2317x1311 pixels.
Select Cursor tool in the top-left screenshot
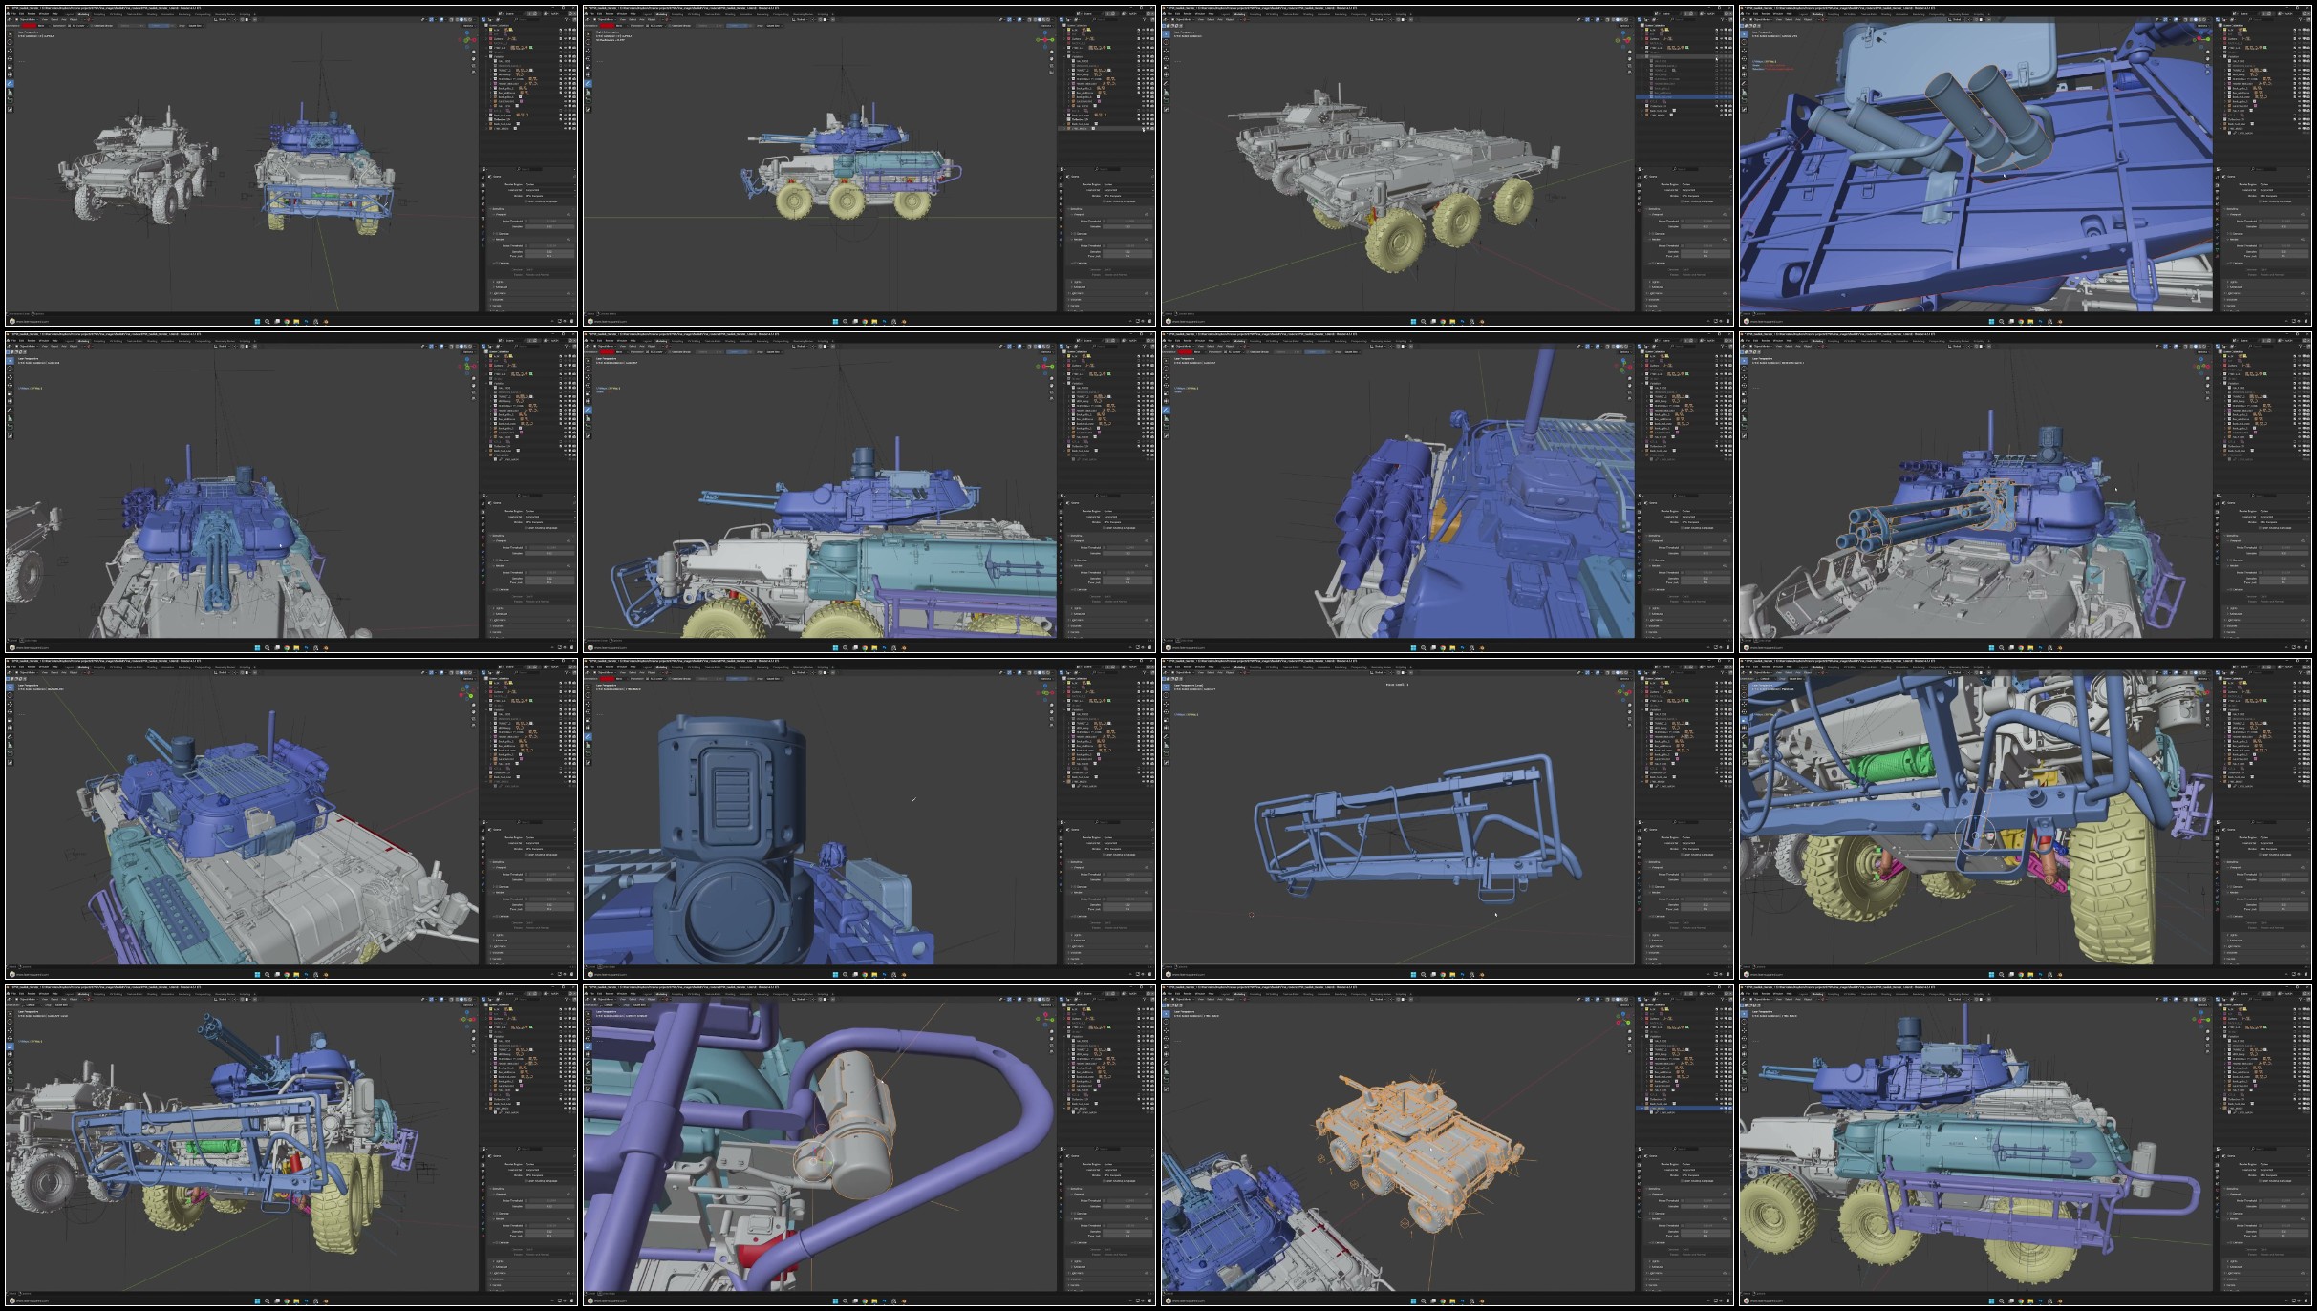11,42
